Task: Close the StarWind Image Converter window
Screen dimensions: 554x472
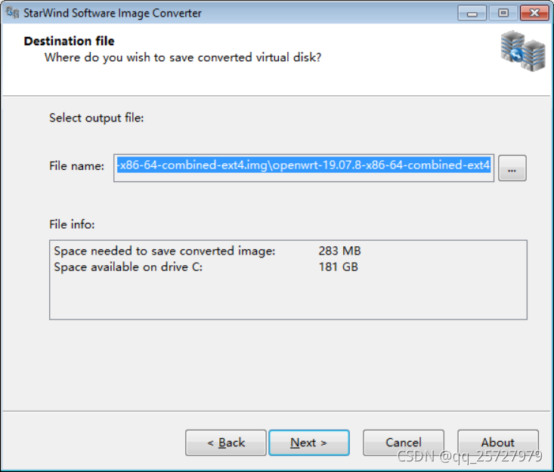Action: [x=534, y=13]
